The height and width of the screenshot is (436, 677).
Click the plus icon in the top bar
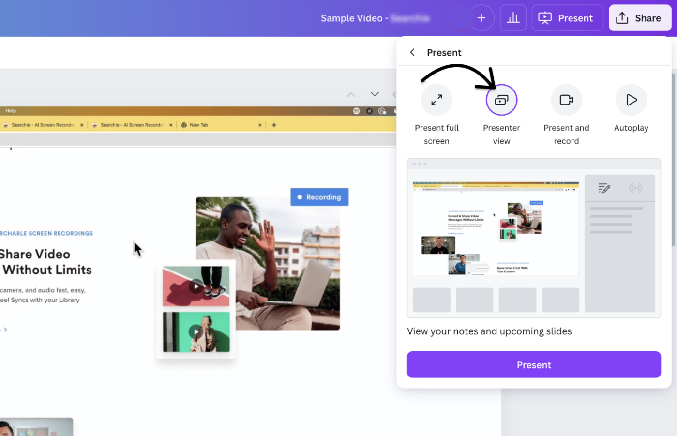pyautogui.click(x=481, y=18)
